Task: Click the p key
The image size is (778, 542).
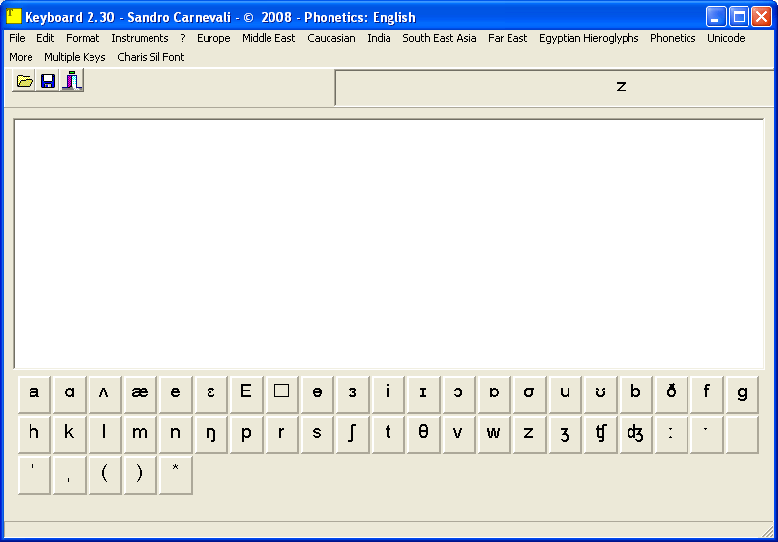Action: [246, 436]
